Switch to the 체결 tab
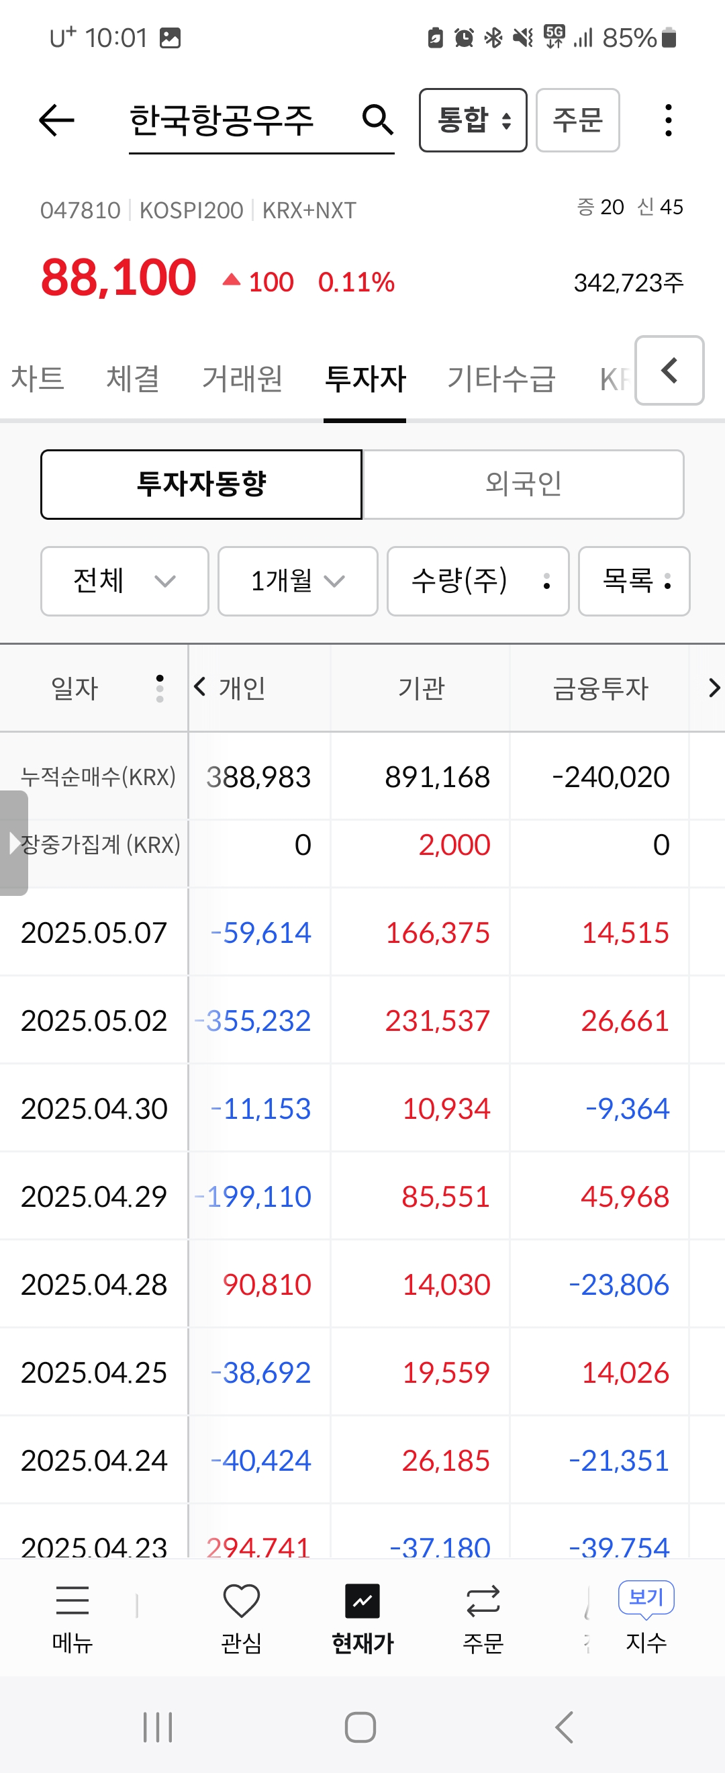The image size is (725, 1773). [x=133, y=378]
